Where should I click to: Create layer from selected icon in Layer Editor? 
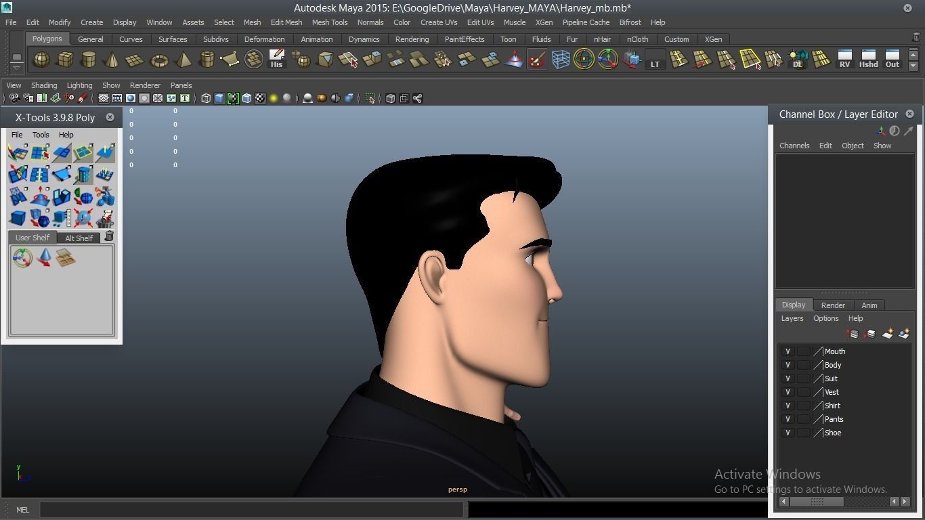tap(903, 334)
